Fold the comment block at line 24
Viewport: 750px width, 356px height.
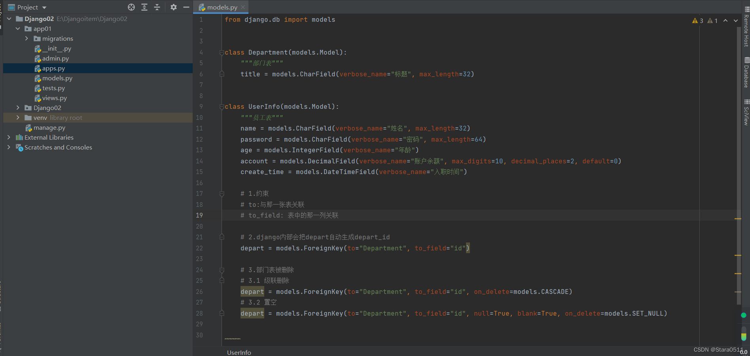coord(222,270)
